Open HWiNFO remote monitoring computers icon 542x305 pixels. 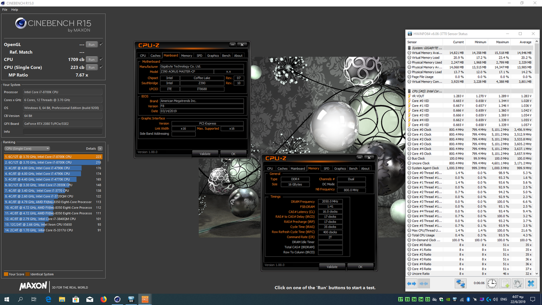(x=461, y=283)
